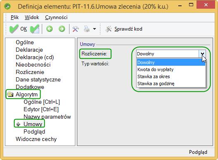This screenshot has height=160, width=218.
Task: Select Deklaracje (cd) in the tree
Action: point(35,57)
